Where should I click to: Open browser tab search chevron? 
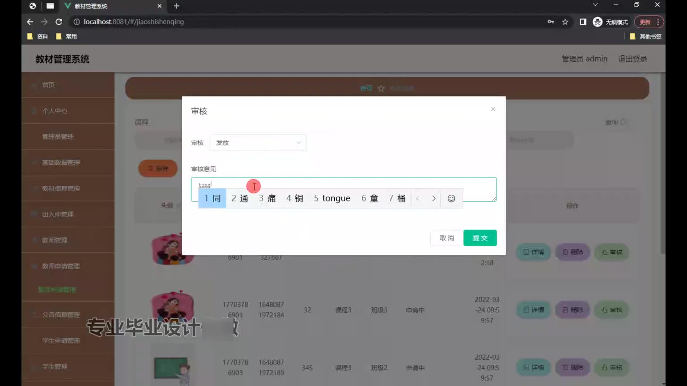point(595,5)
